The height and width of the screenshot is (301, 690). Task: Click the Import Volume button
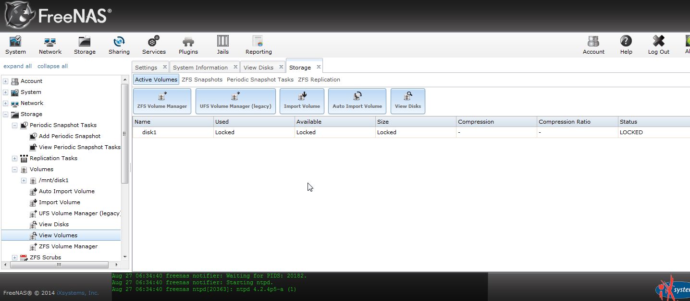(x=302, y=101)
